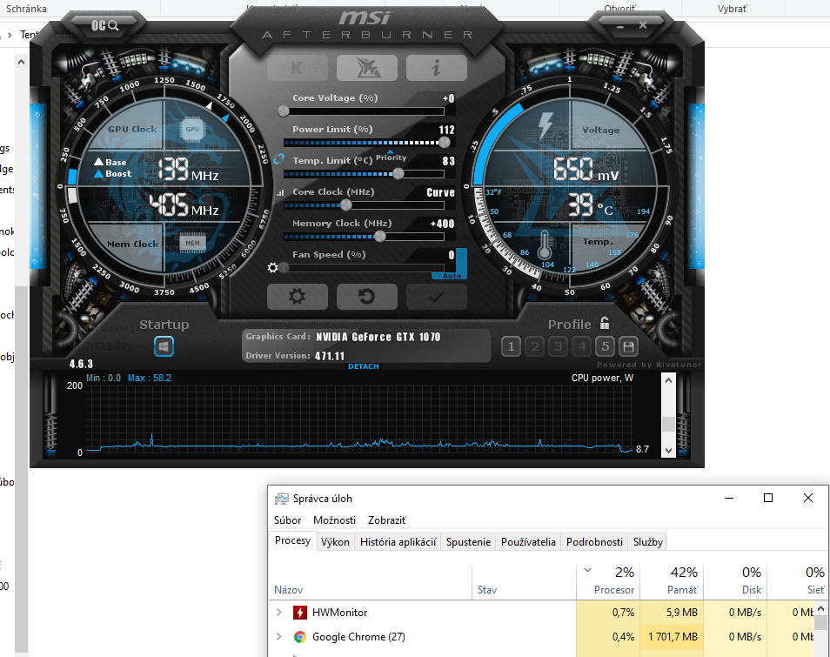The image size is (830, 657).
Task: Open Afterburner settings gear button
Action: (x=297, y=297)
